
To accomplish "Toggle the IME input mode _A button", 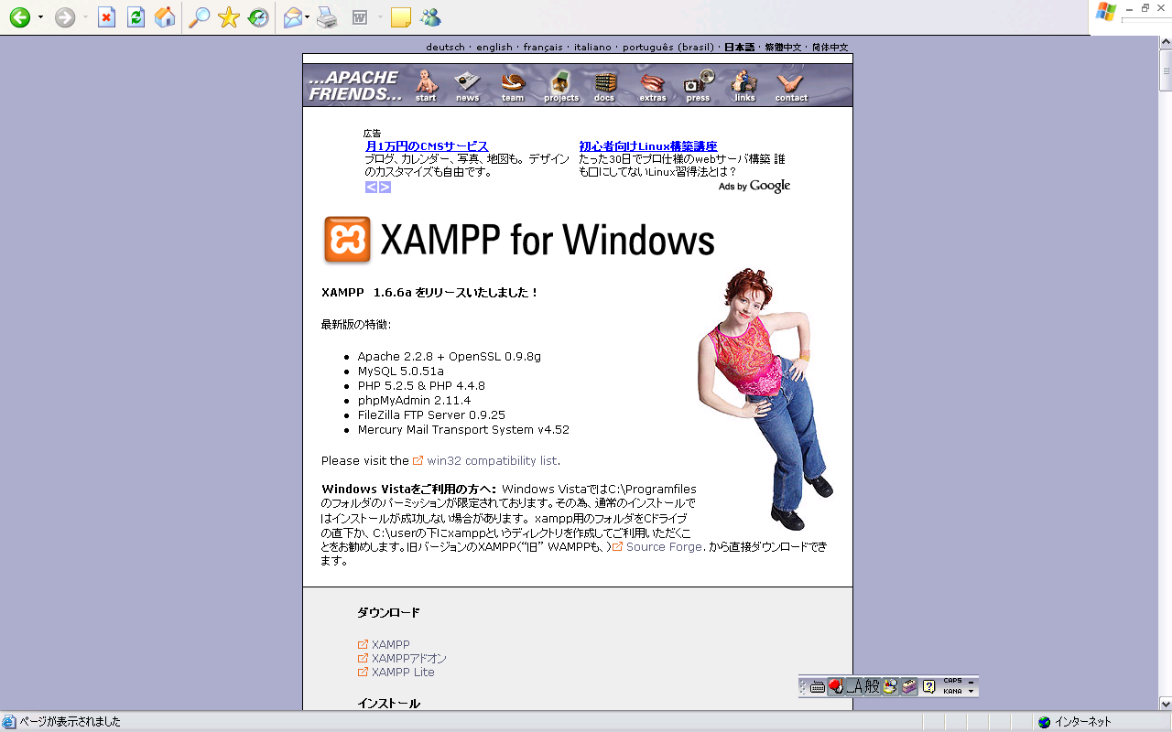I will (853, 686).
